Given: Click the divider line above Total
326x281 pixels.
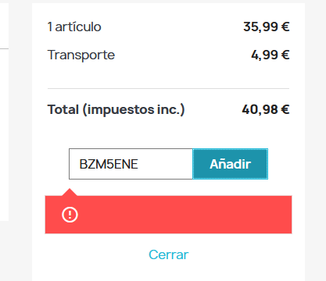Looking at the screenshot, I should (x=168, y=88).
